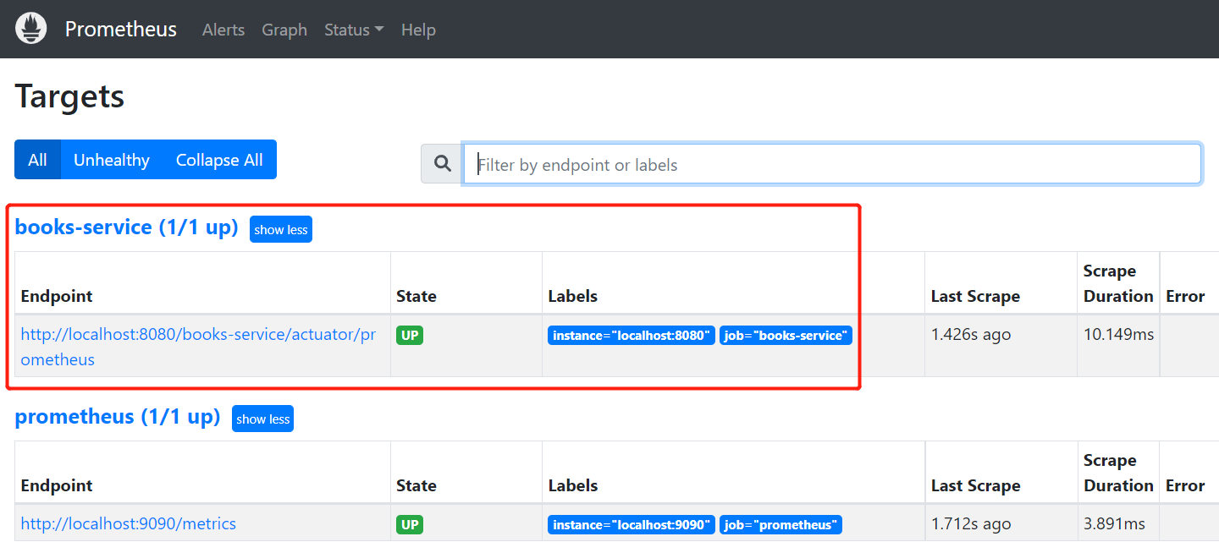The image size is (1219, 542).
Task: Click the Targets page heading
Action: (69, 96)
